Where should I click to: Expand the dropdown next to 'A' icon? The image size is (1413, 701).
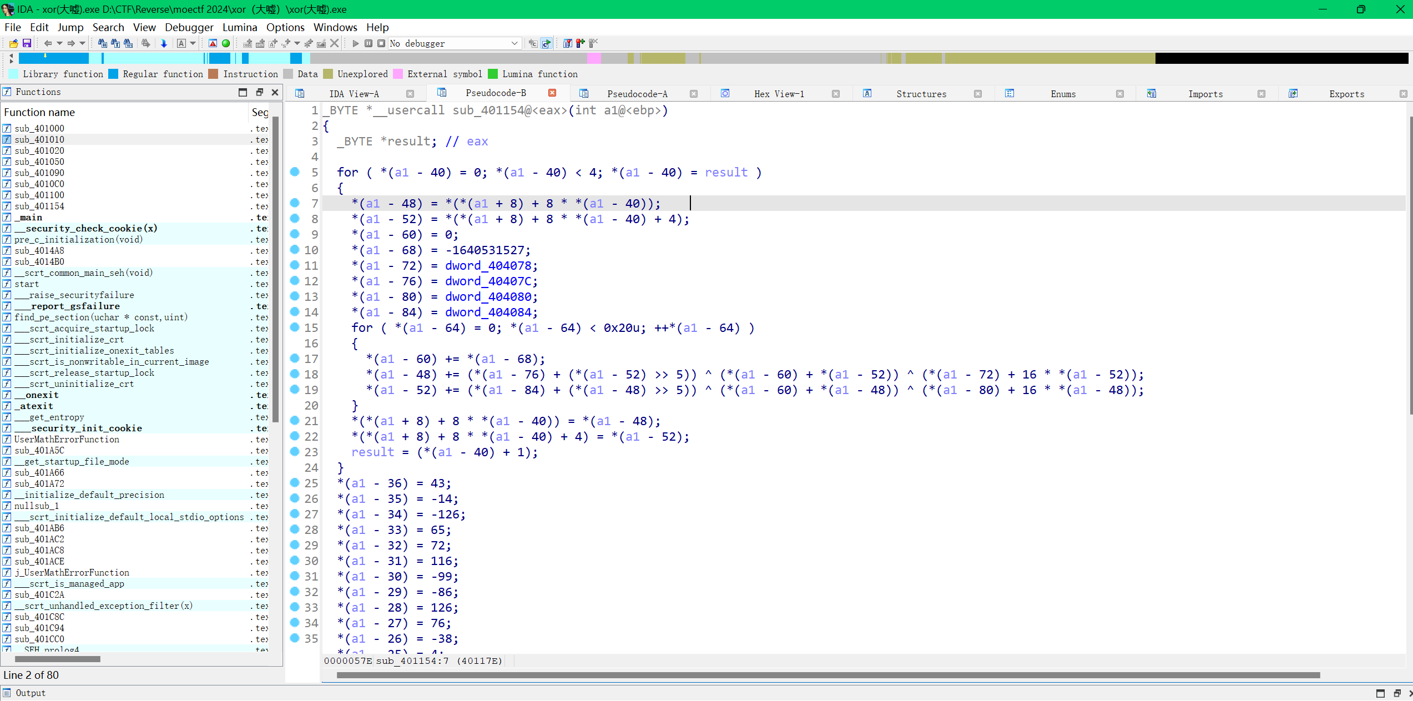[x=193, y=43]
